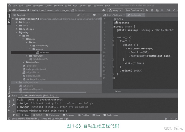Viewport: 185px width, 132px height.
Task: Expand the node_modules folder
Action: point(16,82)
